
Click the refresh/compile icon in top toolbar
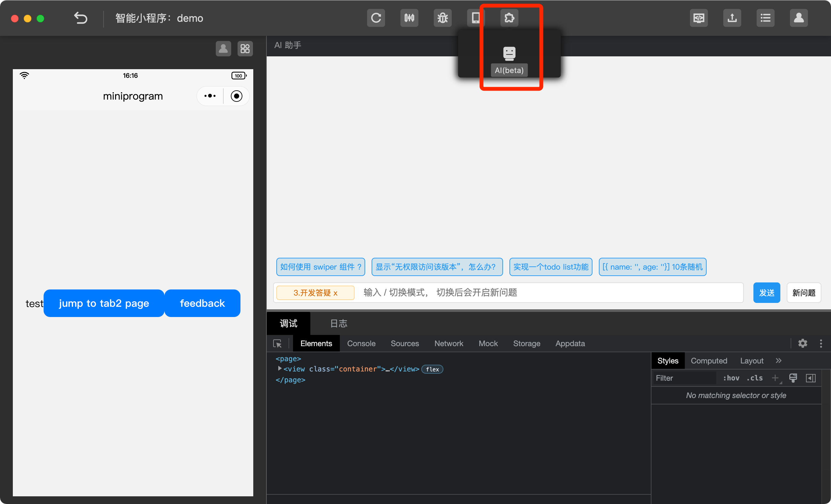coord(376,18)
